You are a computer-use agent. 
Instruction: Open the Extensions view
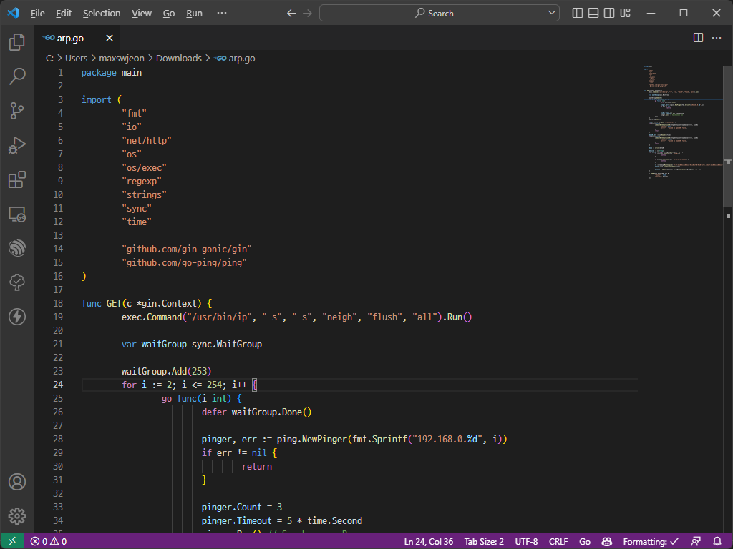point(17,180)
